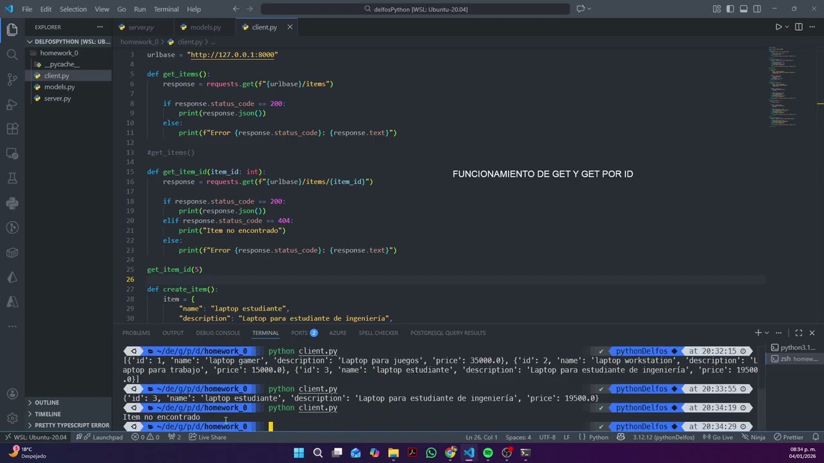The width and height of the screenshot is (824, 463).
Task: Open terminal panel Views and More Actions
Action: click(779, 332)
